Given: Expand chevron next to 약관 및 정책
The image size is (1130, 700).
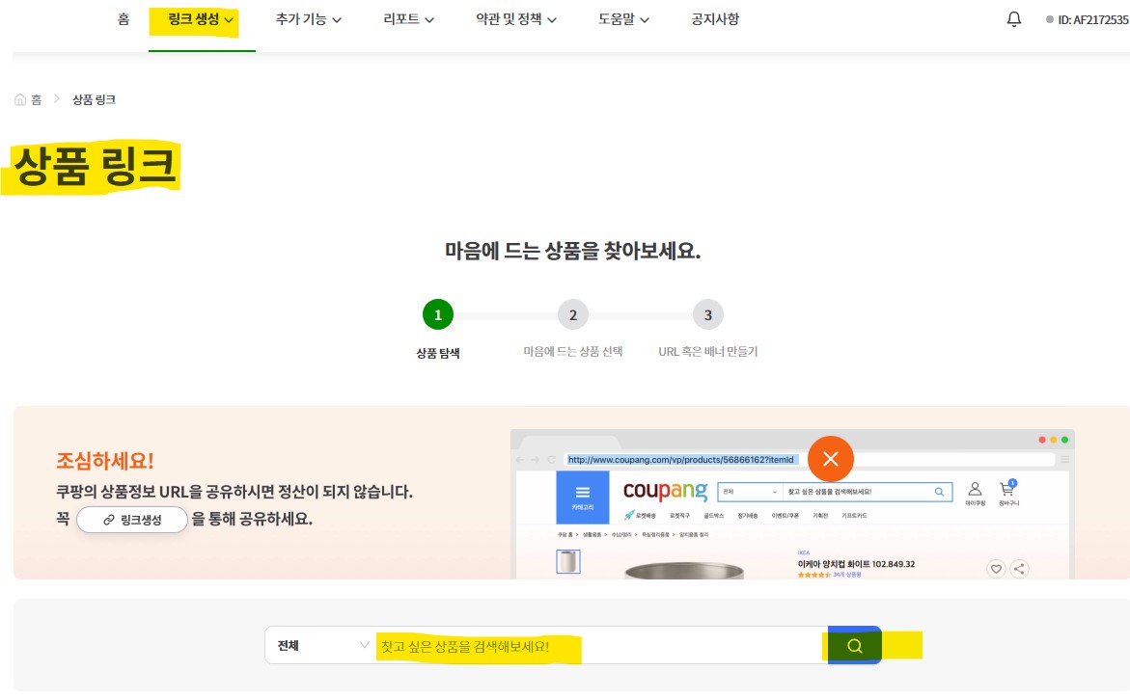Looking at the screenshot, I should pos(552,20).
